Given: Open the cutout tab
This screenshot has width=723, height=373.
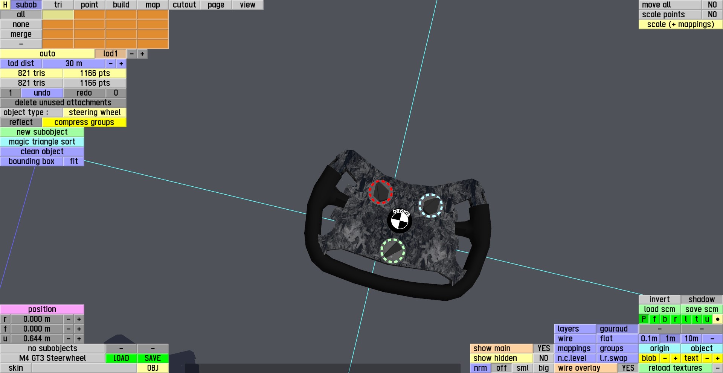Looking at the screenshot, I should tap(185, 5).
